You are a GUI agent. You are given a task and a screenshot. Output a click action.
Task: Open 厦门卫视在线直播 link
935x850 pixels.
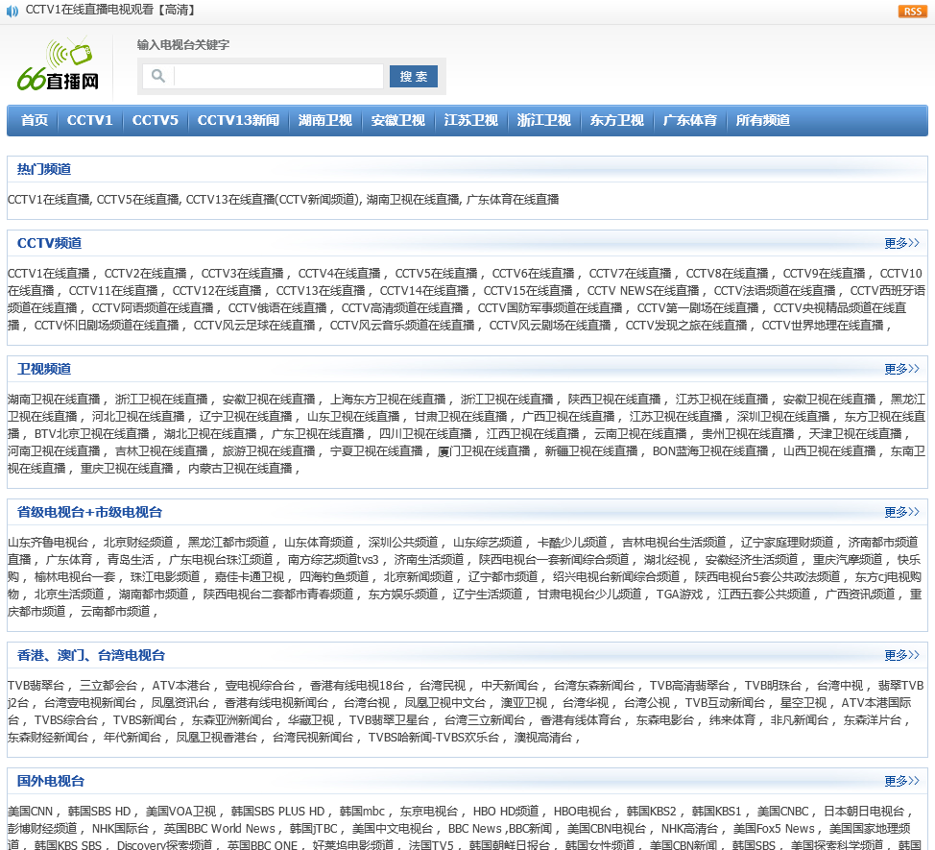484,451
